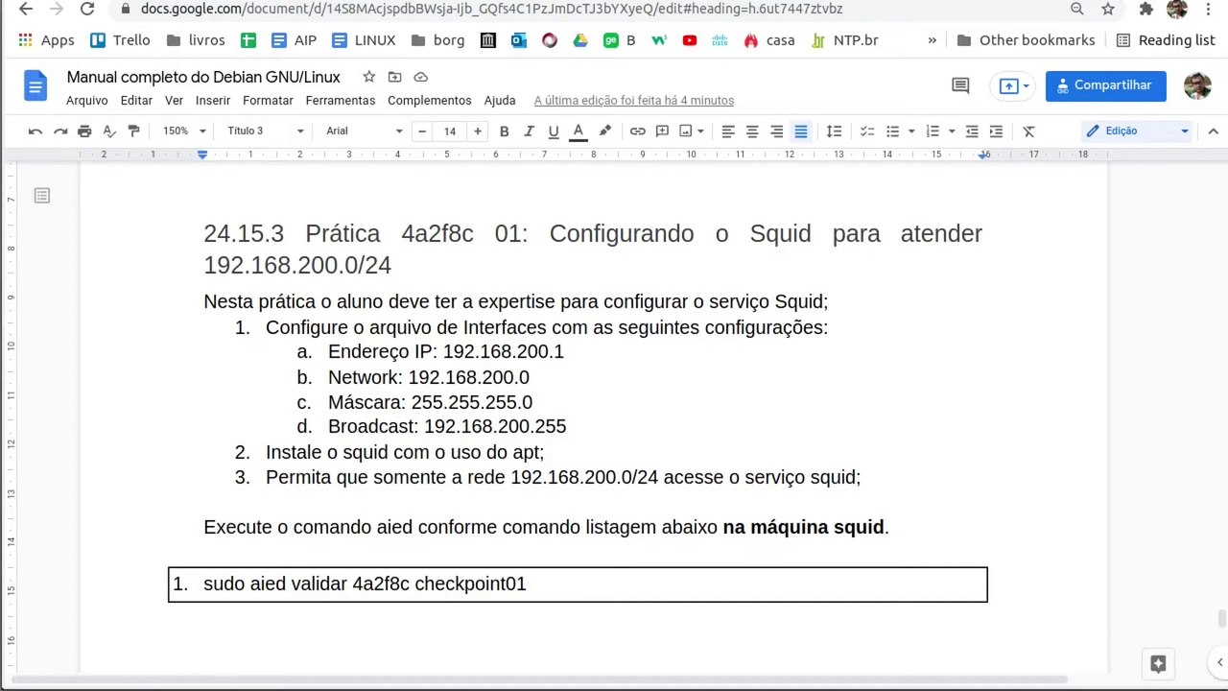
Task: Open Other bookmarks folder
Action: point(1026,40)
